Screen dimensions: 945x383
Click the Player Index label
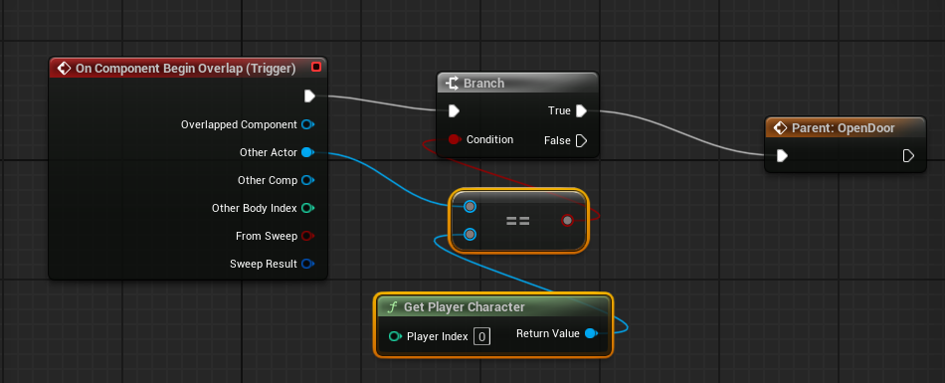[x=438, y=336]
